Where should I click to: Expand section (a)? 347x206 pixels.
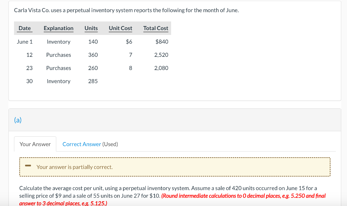[17, 120]
